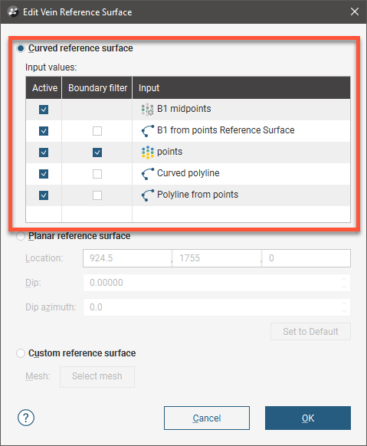
Task: Click the B1 midpoints points icon
Action: click(x=148, y=110)
